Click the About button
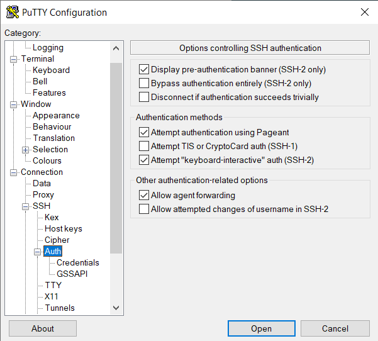 (x=43, y=328)
